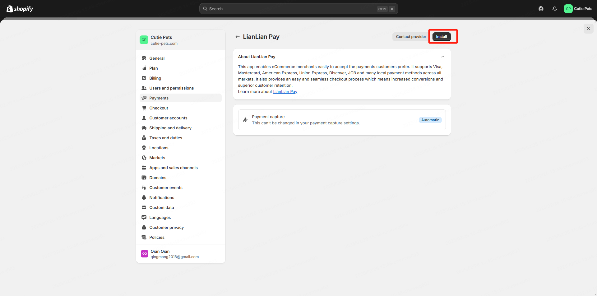This screenshot has width=597, height=296.
Task: Click the Shopify logo in the top bar
Action: (x=20, y=9)
